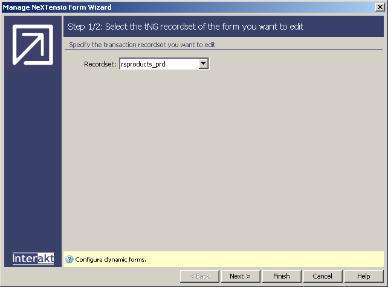Click the Manage NeXTensio Form Wizard title bar
The image size is (388, 287).
(181, 7)
